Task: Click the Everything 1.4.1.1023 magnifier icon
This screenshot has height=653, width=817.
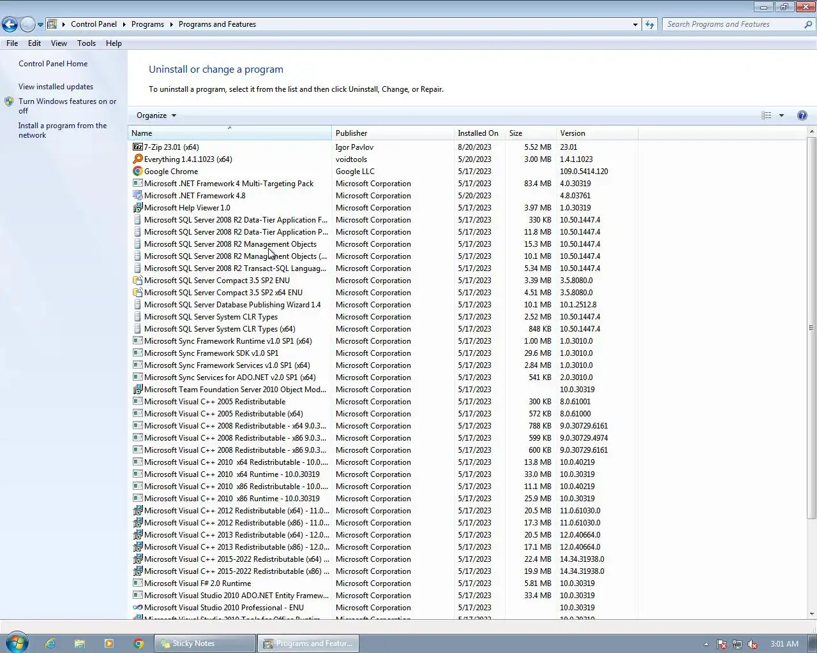Action: (x=137, y=159)
